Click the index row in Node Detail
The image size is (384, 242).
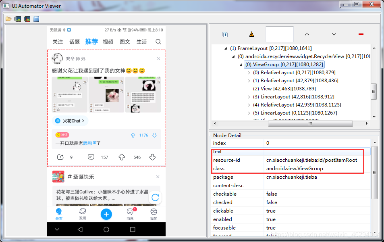click(291, 143)
